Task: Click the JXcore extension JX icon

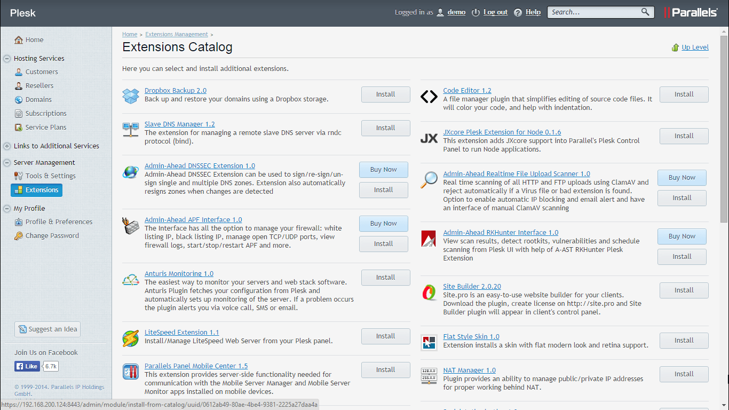Action: tap(429, 138)
